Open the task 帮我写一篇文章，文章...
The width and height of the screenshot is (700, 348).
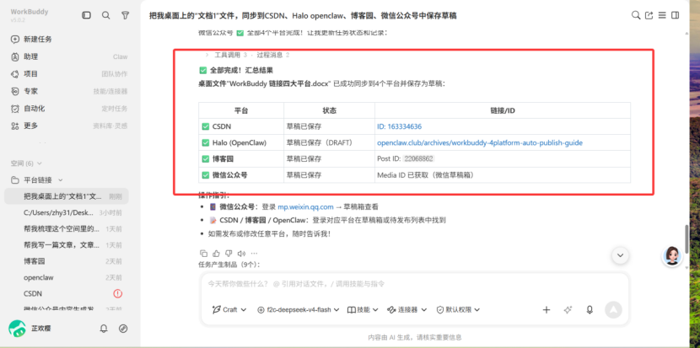point(67,245)
